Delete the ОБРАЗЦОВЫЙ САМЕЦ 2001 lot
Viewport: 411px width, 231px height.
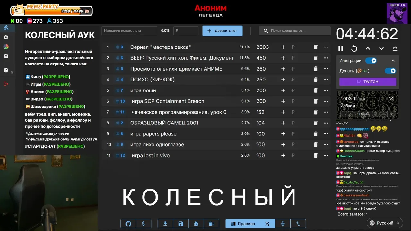point(316,123)
